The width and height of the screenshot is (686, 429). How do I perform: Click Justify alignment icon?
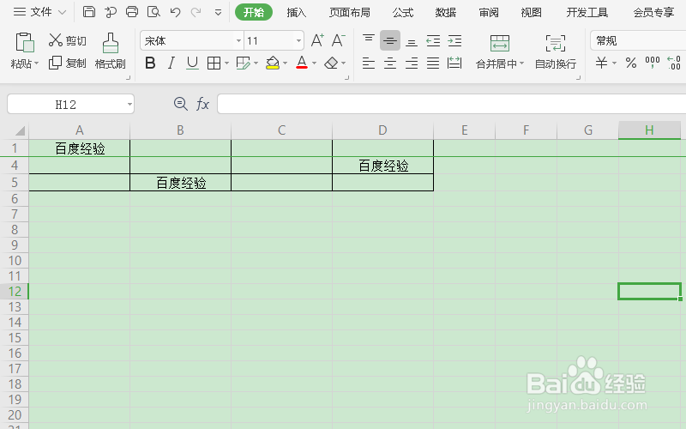(433, 63)
